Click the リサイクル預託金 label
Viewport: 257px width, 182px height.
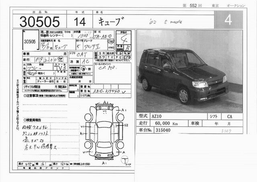tap(32, 87)
